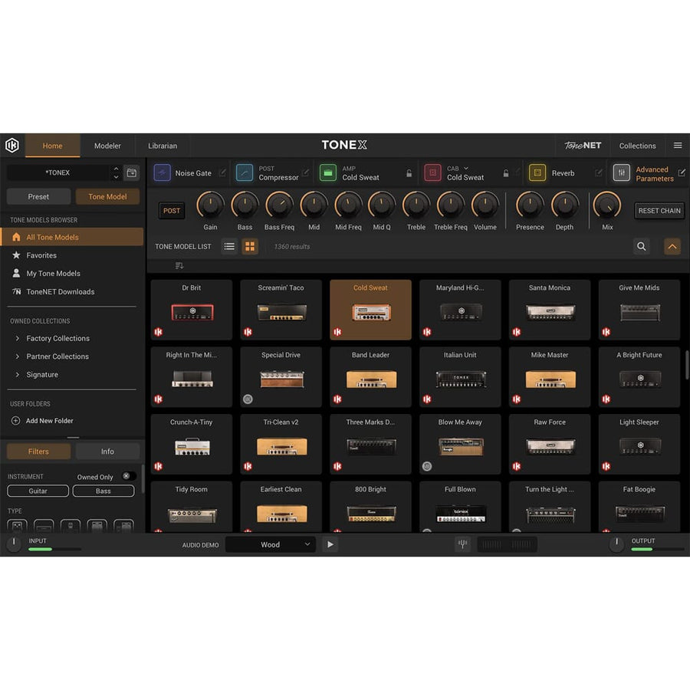This screenshot has width=690, height=690.
Task: Click the first amp type filter icon
Action: (x=17, y=525)
